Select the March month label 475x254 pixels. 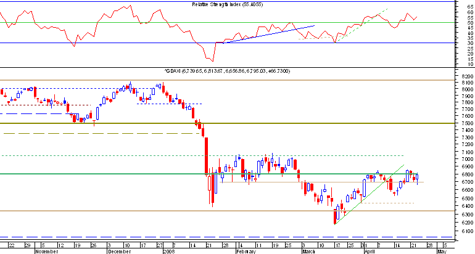[x=308, y=252]
